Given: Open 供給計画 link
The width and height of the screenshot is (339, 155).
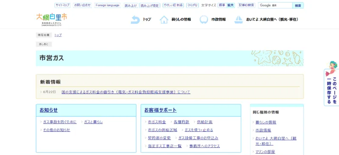Looking at the screenshot, I should click(205, 122).
